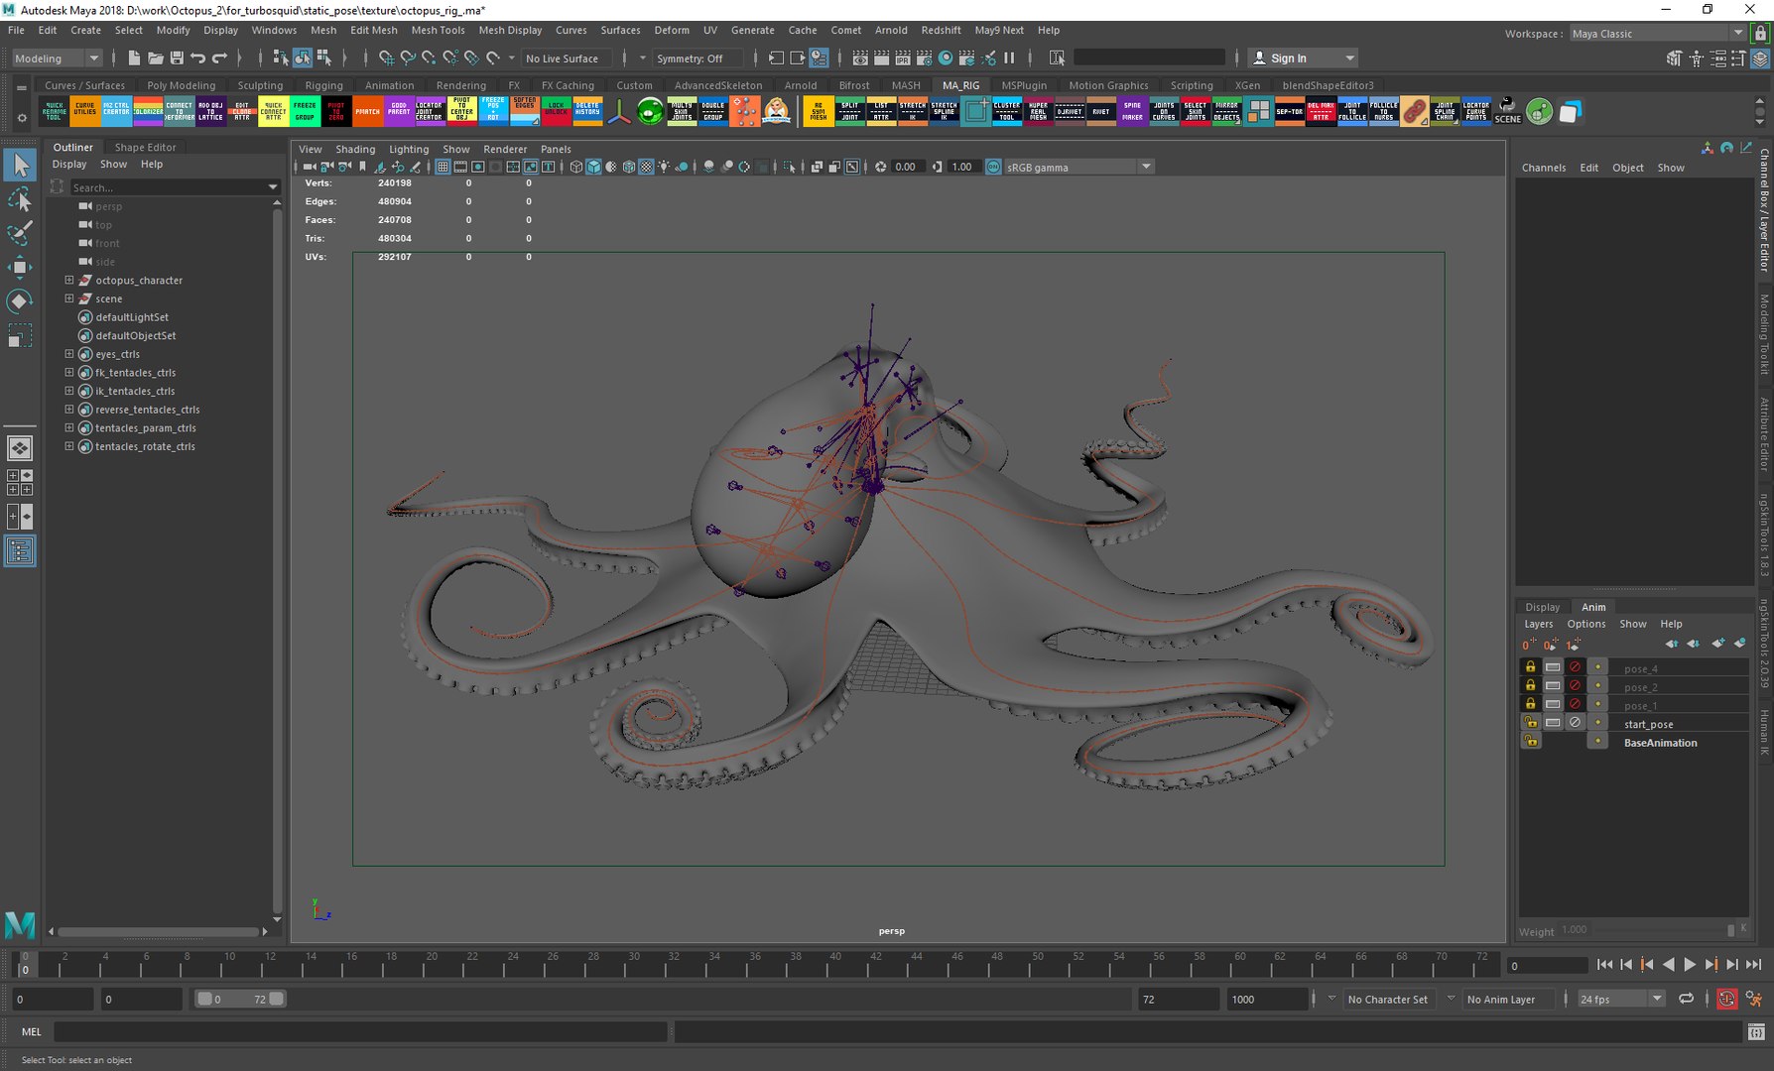The width and height of the screenshot is (1774, 1071).
Task: Toggle visibility of pose_4 layer
Action: click(1553, 667)
